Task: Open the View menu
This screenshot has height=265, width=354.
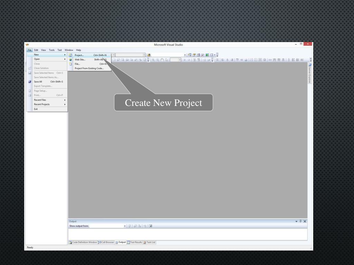Action: [x=43, y=50]
